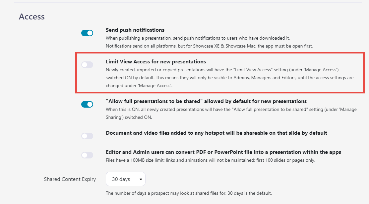Image resolution: width=369 pixels, height=204 pixels.
Task: Enable Limit View Access for new presentations toggle
Action: (x=87, y=65)
